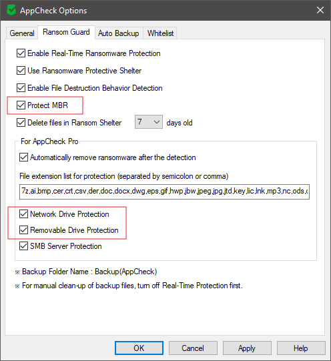Expand the days old dropdown showing 7
Screen dimensions: 331x361
[x=149, y=122]
